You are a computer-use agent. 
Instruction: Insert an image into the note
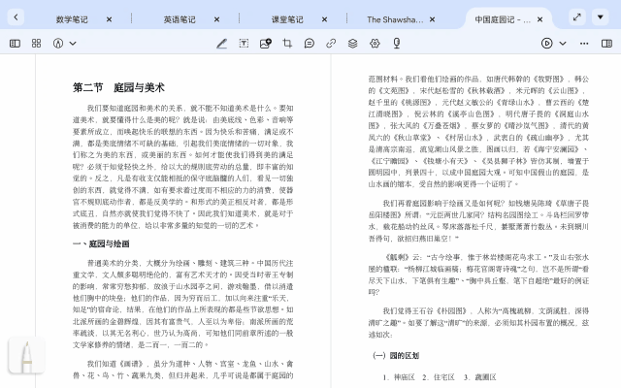pyautogui.click(x=265, y=43)
